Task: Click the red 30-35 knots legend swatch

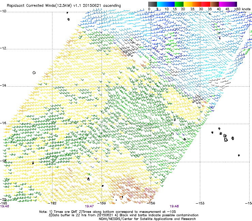Action: [206, 4]
